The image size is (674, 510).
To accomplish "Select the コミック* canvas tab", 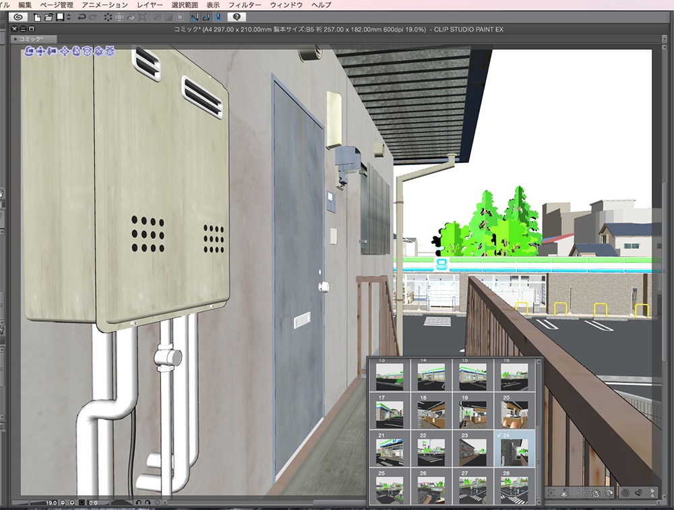I will coord(34,38).
